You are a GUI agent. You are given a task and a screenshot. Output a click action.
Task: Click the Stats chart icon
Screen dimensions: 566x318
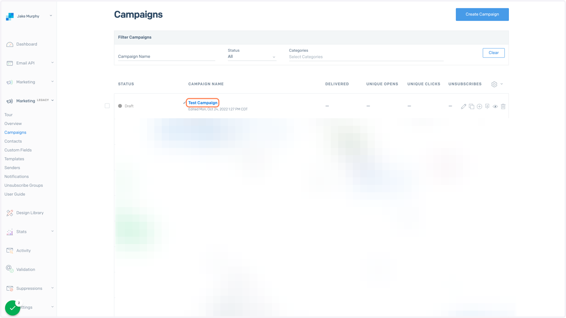click(x=9, y=232)
